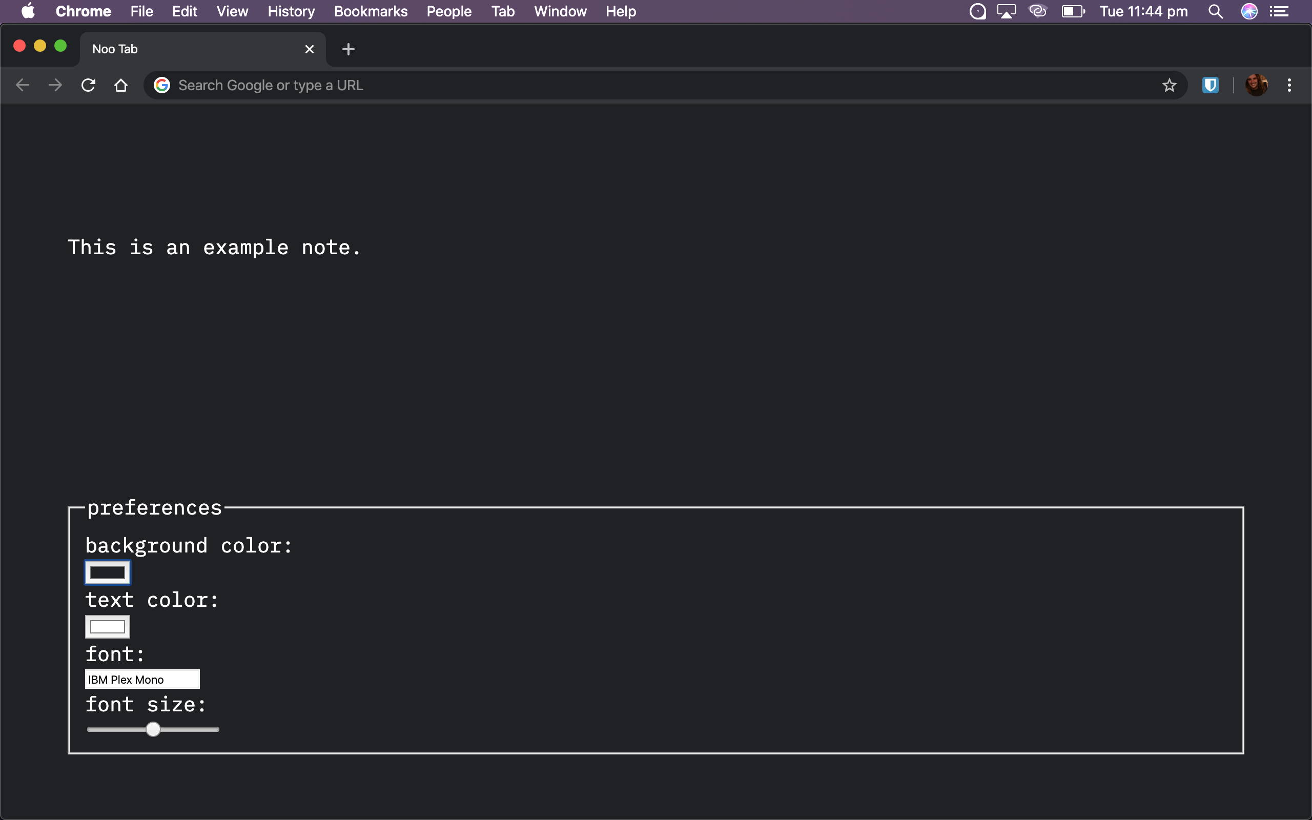This screenshot has height=820, width=1312.
Task: Click the IBM Plex Mono font field
Action: (x=142, y=680)
